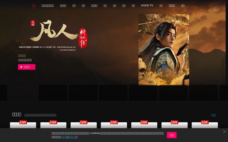Open the long-haired warrior poster image

pos(164,50)
